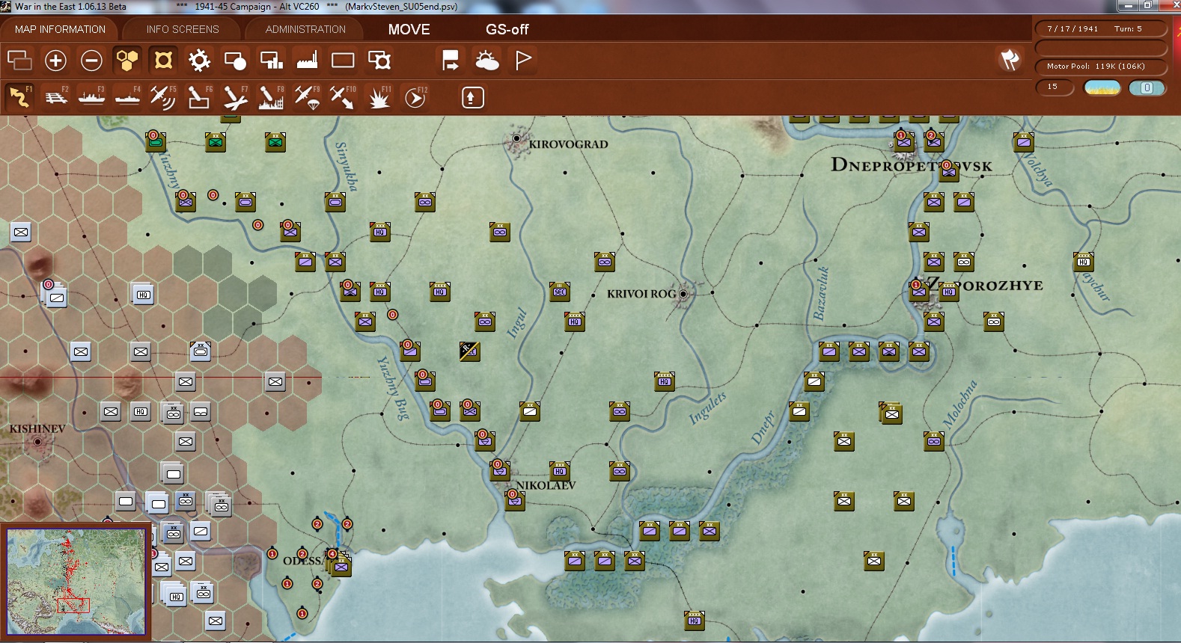1181x643 pixels.
Task: Zoom in the map with plus icon
Action: (55, 60)
